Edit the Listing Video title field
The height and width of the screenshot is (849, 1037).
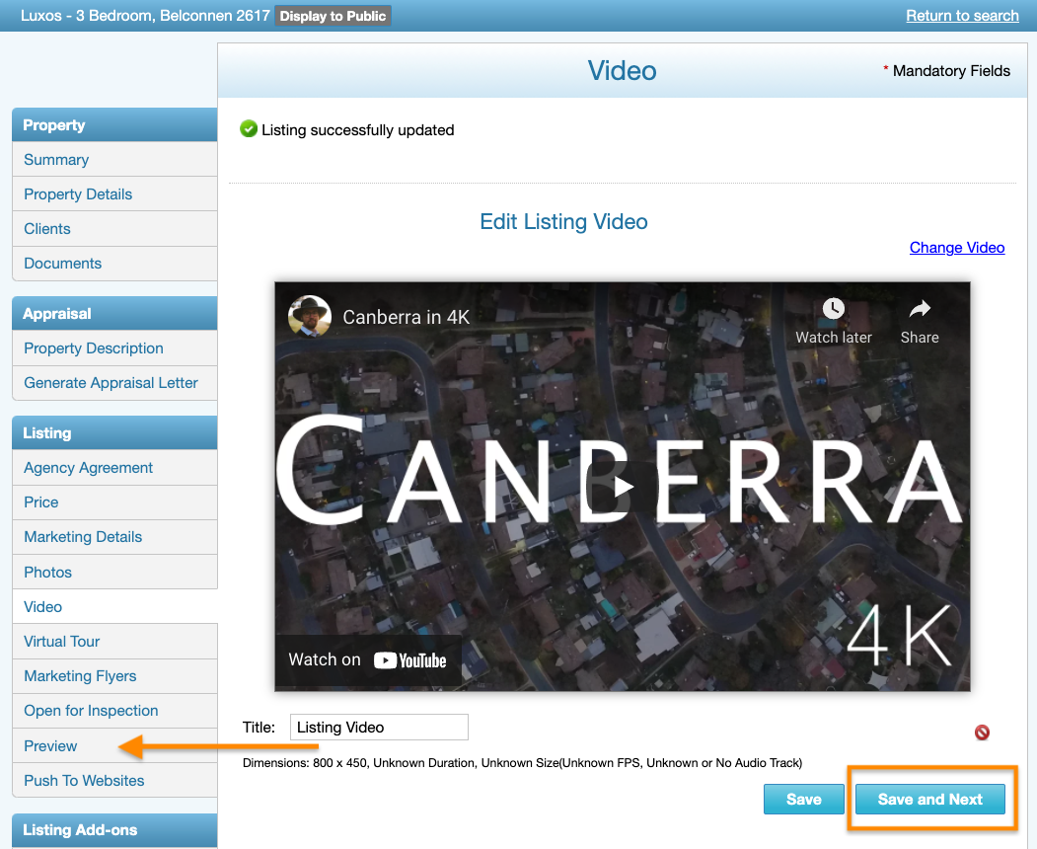pyautogui.click(x=379, y=727)
